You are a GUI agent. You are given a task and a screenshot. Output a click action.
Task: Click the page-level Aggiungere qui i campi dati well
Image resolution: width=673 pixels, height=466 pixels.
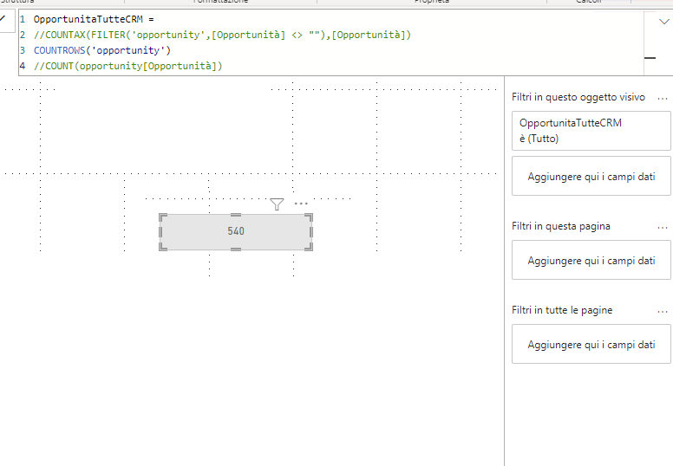click(591, 260)
